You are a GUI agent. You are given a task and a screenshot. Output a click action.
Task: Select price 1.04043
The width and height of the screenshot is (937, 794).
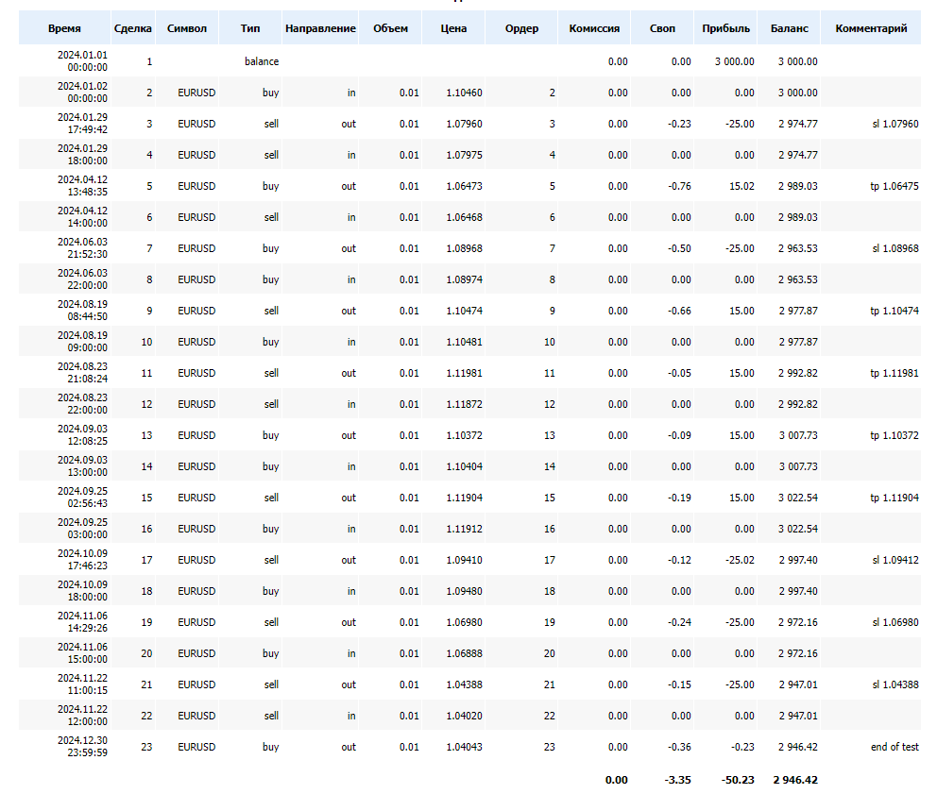point(465,747)
